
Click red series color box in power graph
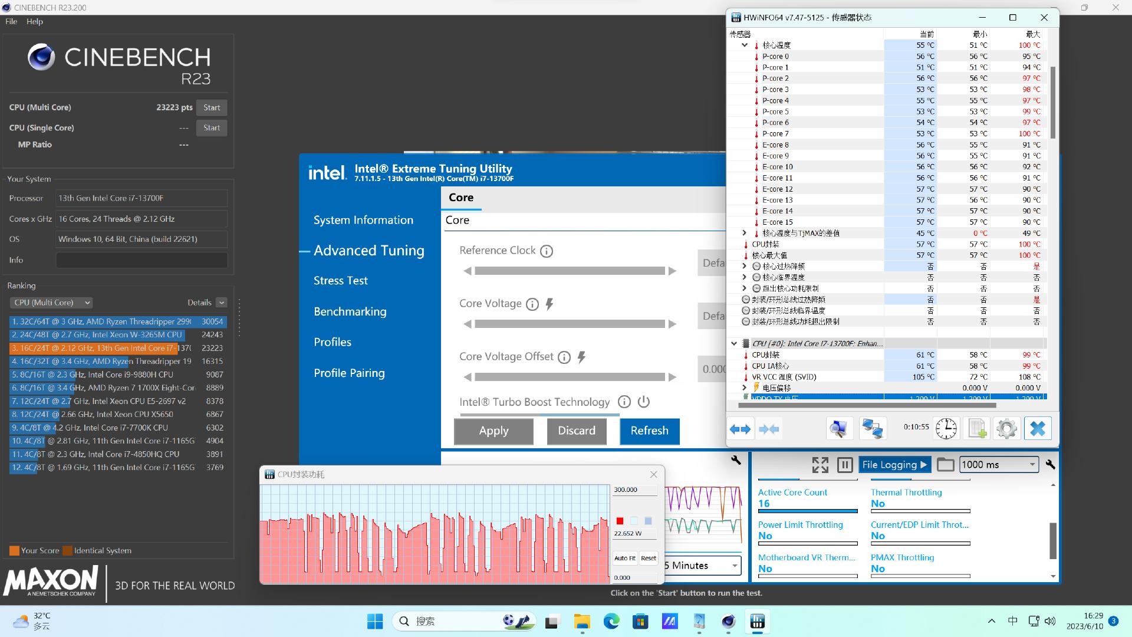pos(620,521)
